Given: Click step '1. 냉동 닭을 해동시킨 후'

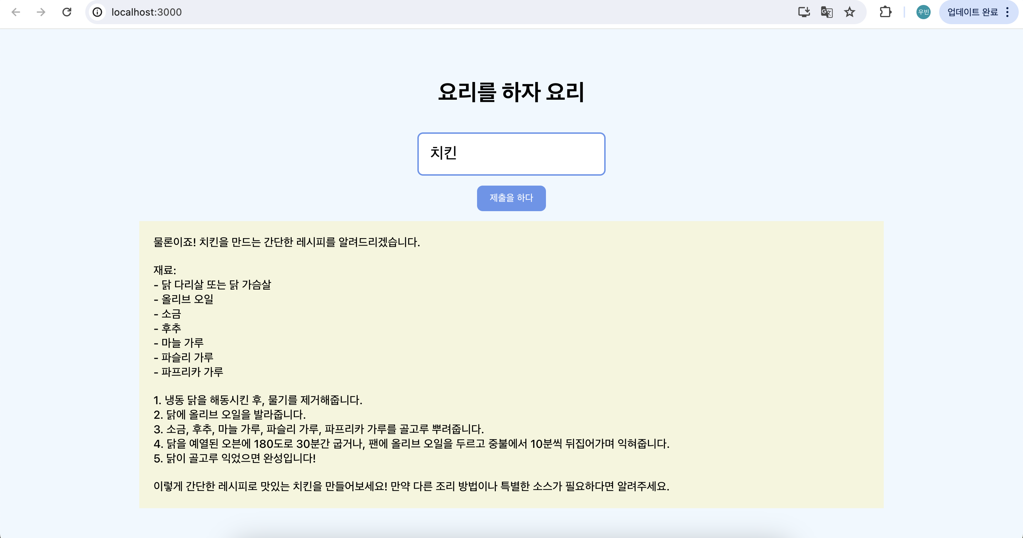Looking at the screenshot, I should pos(258,400).
